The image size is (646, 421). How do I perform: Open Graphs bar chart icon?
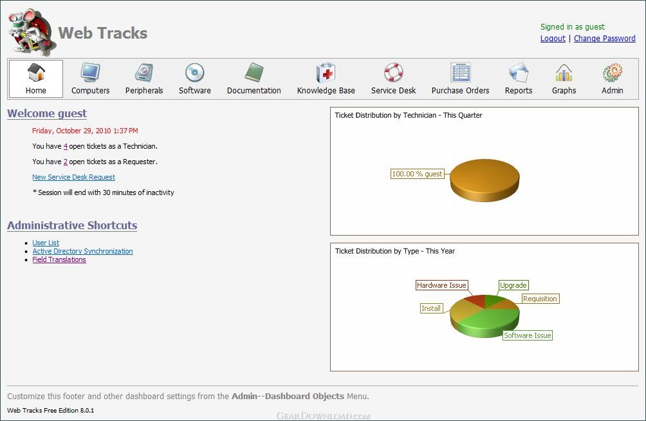click(x=564, y=73)
